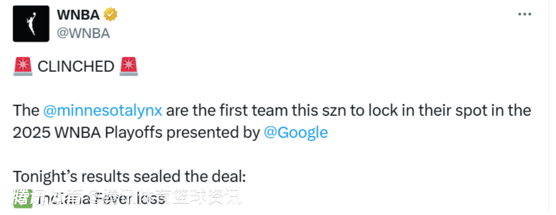Click the word CLINCHED
The width and height of the screenshot is (556, 215).
[x=76, y=66]
